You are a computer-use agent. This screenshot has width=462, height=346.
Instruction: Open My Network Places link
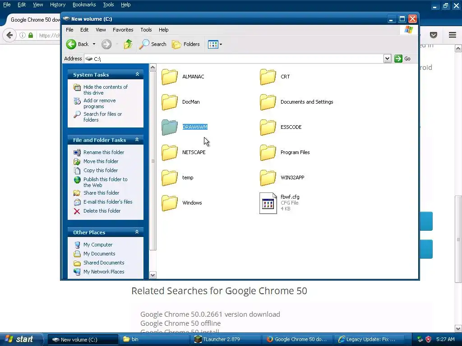tap(104, 272)
